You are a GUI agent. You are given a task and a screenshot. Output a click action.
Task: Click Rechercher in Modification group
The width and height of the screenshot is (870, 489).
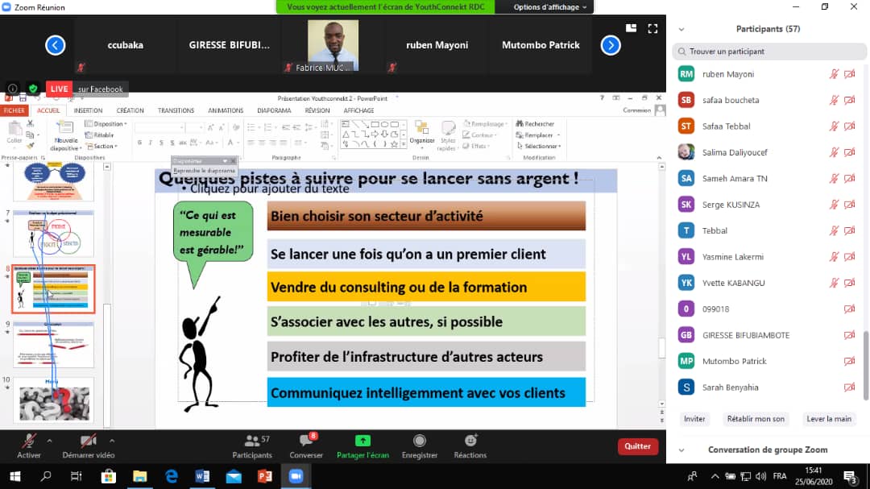click(x=536, y=124)
